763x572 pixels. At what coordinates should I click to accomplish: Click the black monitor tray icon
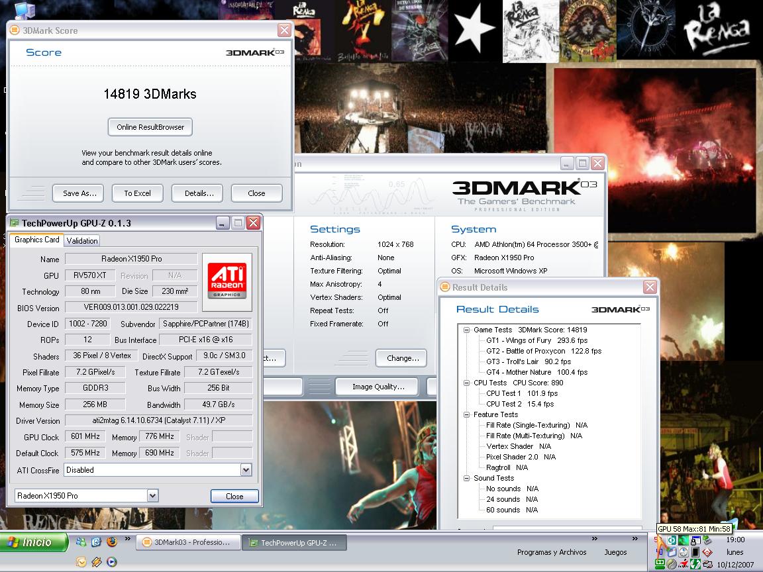(695, 552)
